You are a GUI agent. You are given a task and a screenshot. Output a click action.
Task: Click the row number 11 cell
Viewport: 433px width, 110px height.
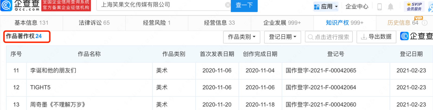(16, 71)
